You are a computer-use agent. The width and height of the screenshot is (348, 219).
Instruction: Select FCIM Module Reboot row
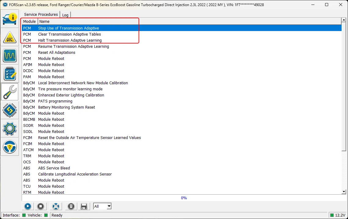pyautogui.click(x=182, y=144)
